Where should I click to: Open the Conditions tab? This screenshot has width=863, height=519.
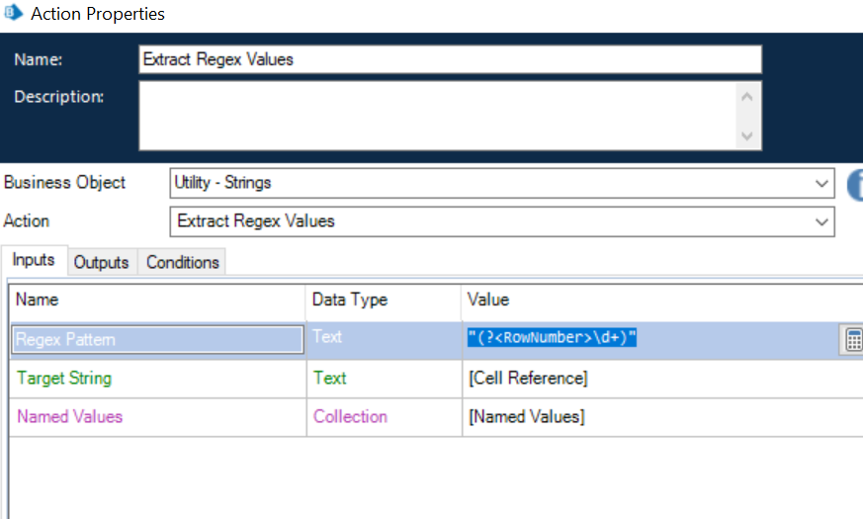click(182, 262)
